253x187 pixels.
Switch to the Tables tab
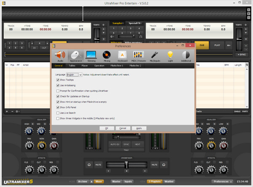tap(72, 66)
